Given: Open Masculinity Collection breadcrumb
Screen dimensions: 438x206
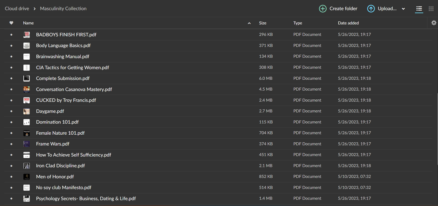Looking at the screenshot, I should pos(63,8).
